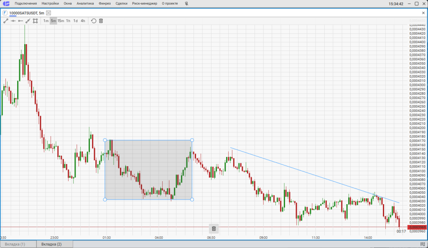Open the Риск-менеджер menu
The width and height of the screenshot is (428, 248).
145,3
